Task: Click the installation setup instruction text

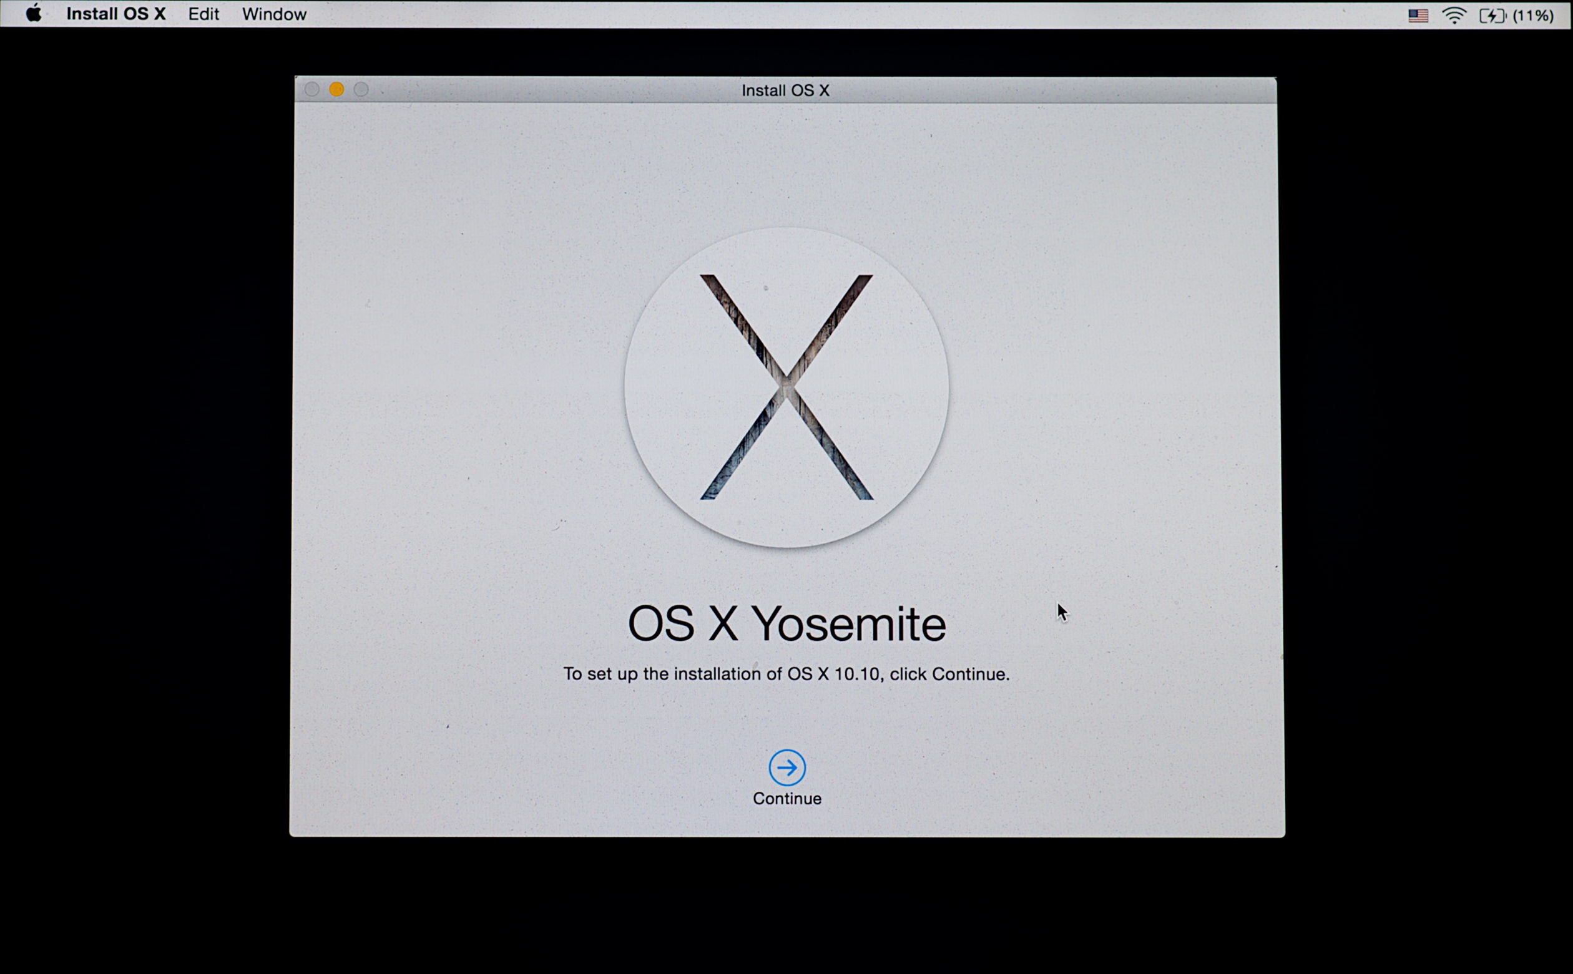Action: [x=786, y=674]
